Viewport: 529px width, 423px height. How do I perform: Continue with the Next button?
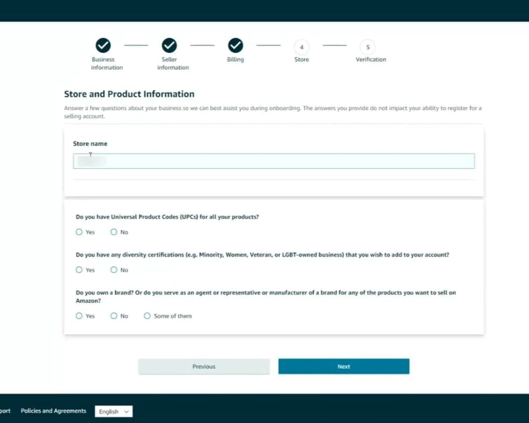[344, 366]
